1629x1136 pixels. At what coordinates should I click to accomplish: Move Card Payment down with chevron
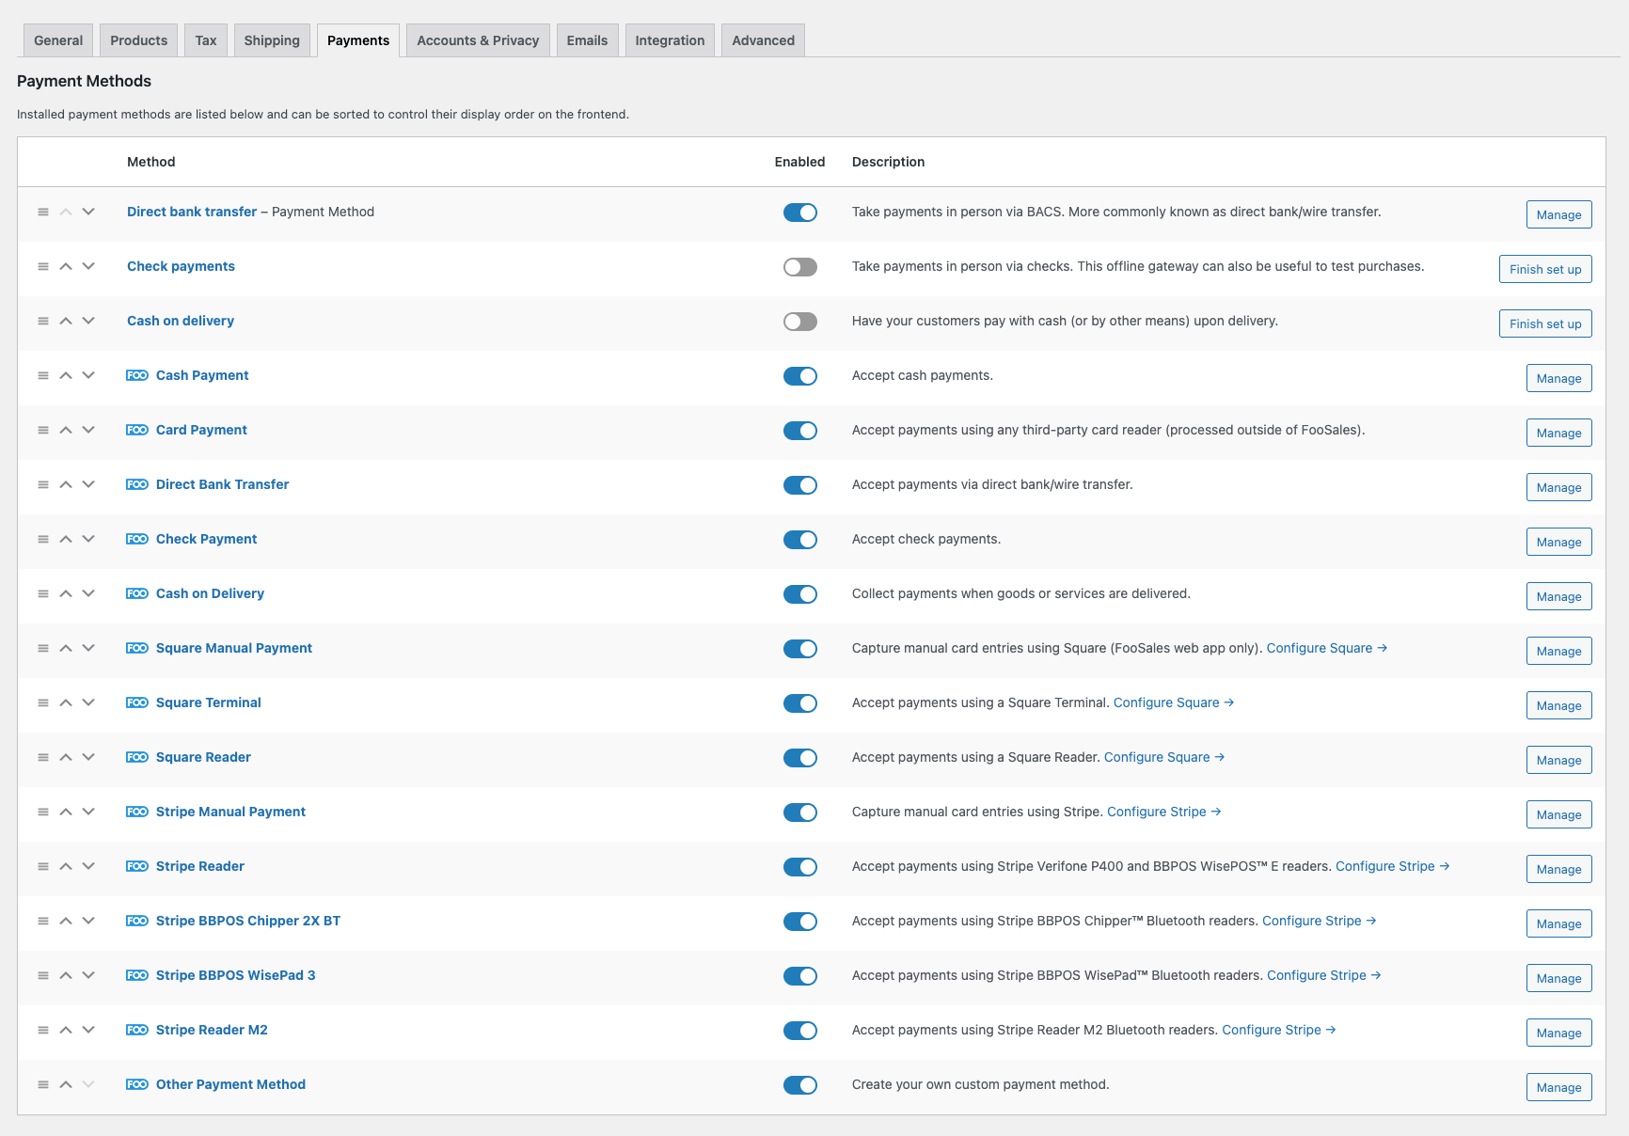click(x=88, y=430)
